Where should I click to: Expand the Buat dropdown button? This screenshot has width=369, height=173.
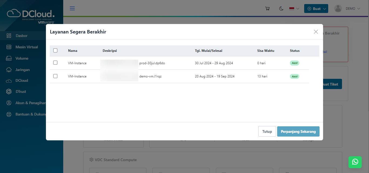point(316,9)
